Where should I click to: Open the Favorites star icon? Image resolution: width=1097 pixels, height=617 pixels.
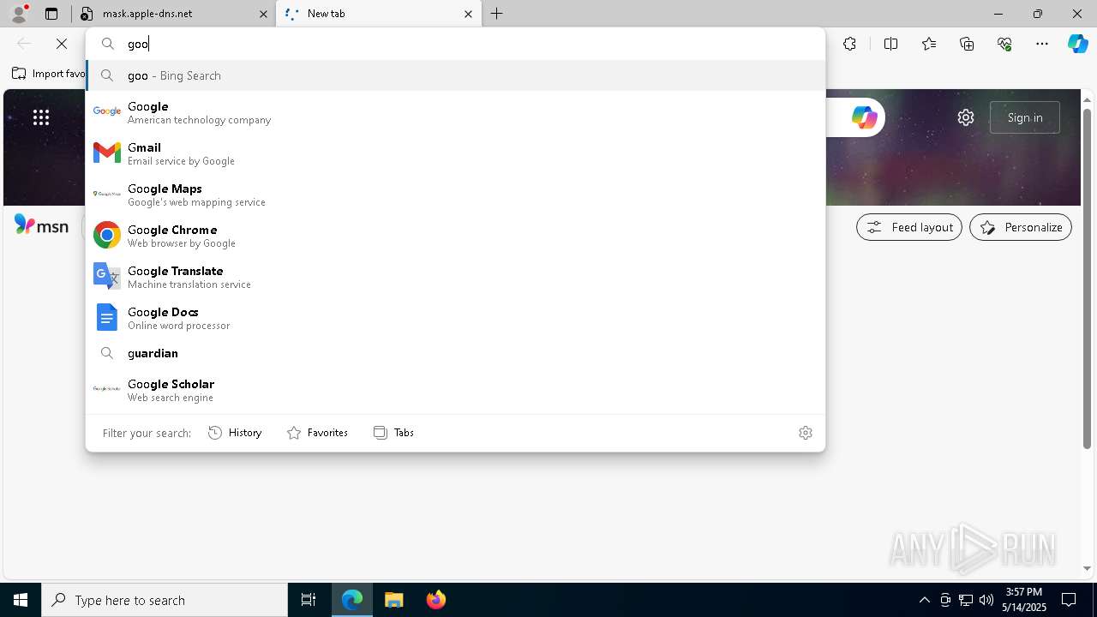pos(929,44)
